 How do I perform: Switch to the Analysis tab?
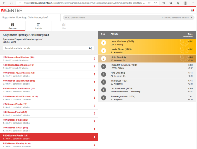coord(38,26)
